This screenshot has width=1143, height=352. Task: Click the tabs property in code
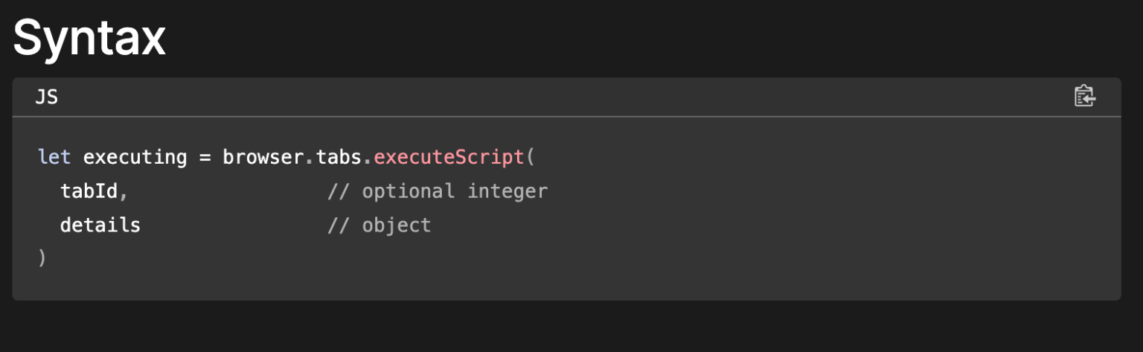[339, 158]
